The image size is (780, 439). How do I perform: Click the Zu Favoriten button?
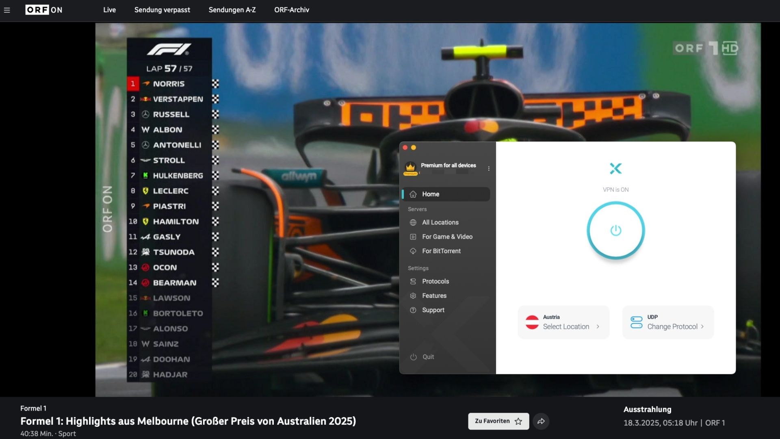498,421
